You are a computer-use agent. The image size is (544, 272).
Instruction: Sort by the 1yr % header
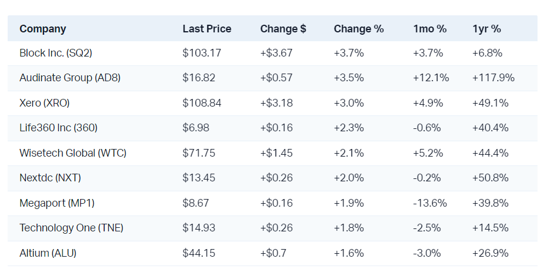487,29
